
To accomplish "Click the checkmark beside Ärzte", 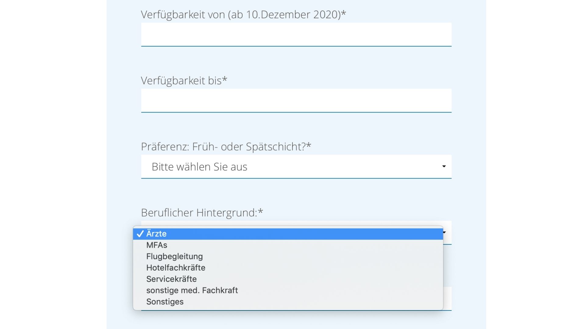I will click(x=140, y=234).
